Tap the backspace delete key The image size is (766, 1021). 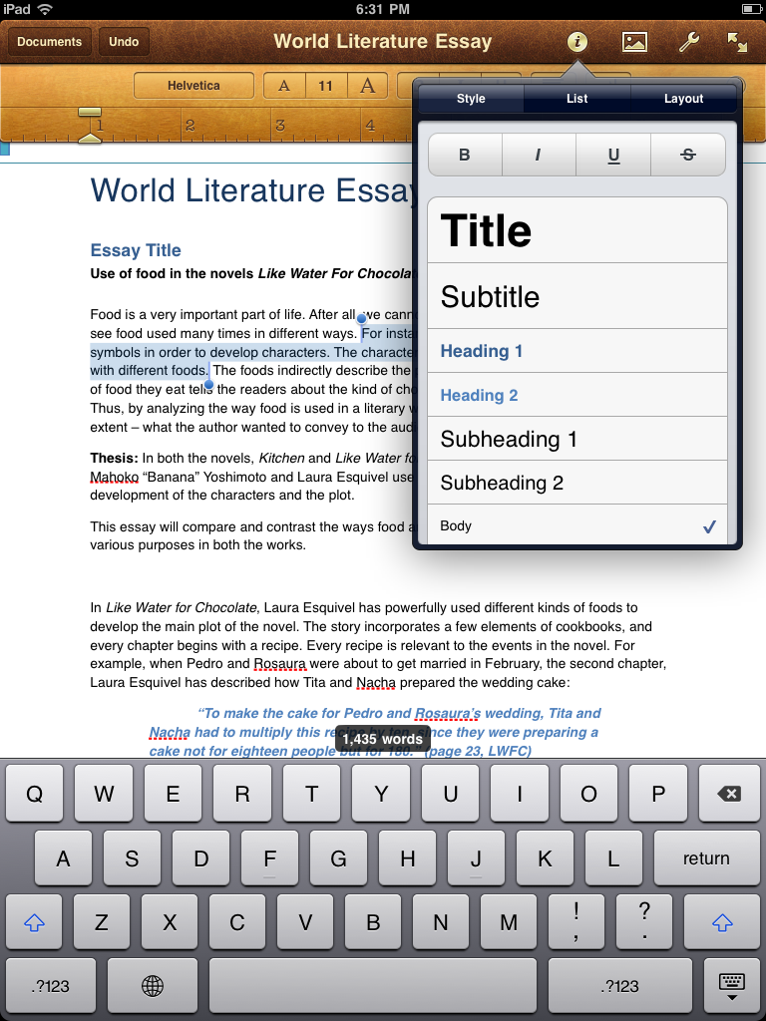tap(729, 794)
